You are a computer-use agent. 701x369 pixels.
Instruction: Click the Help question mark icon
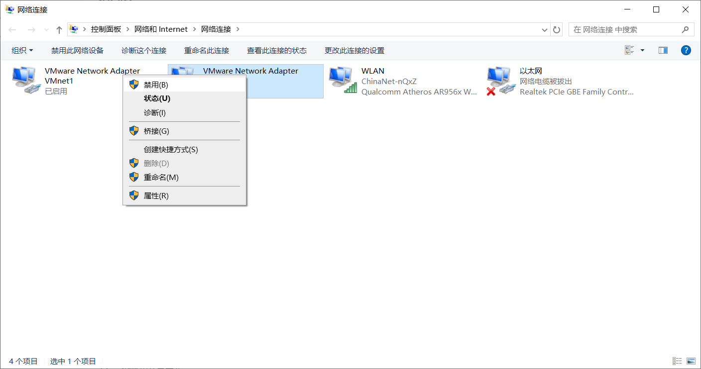click(686, 50)
